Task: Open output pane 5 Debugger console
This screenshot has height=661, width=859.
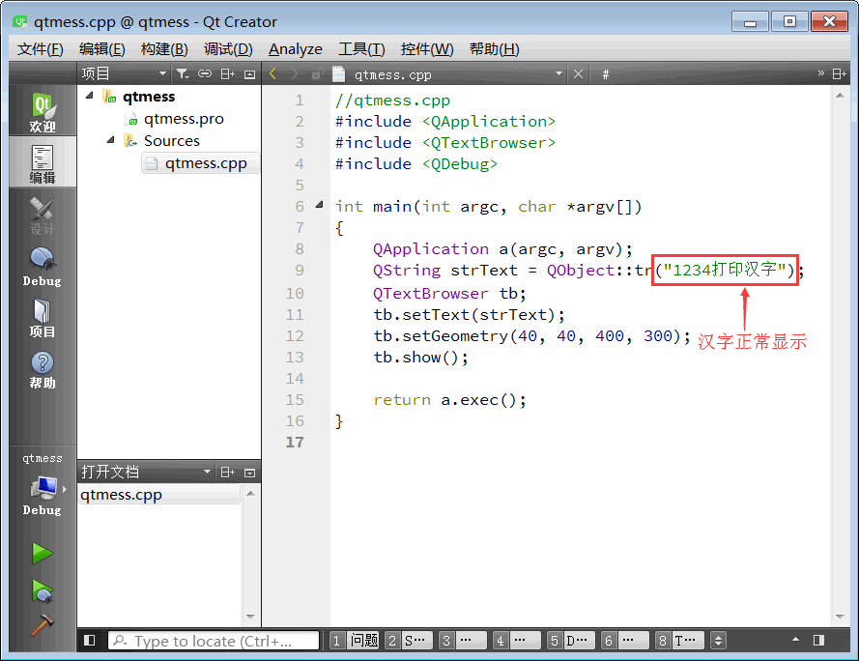Action: coord(571,640)
